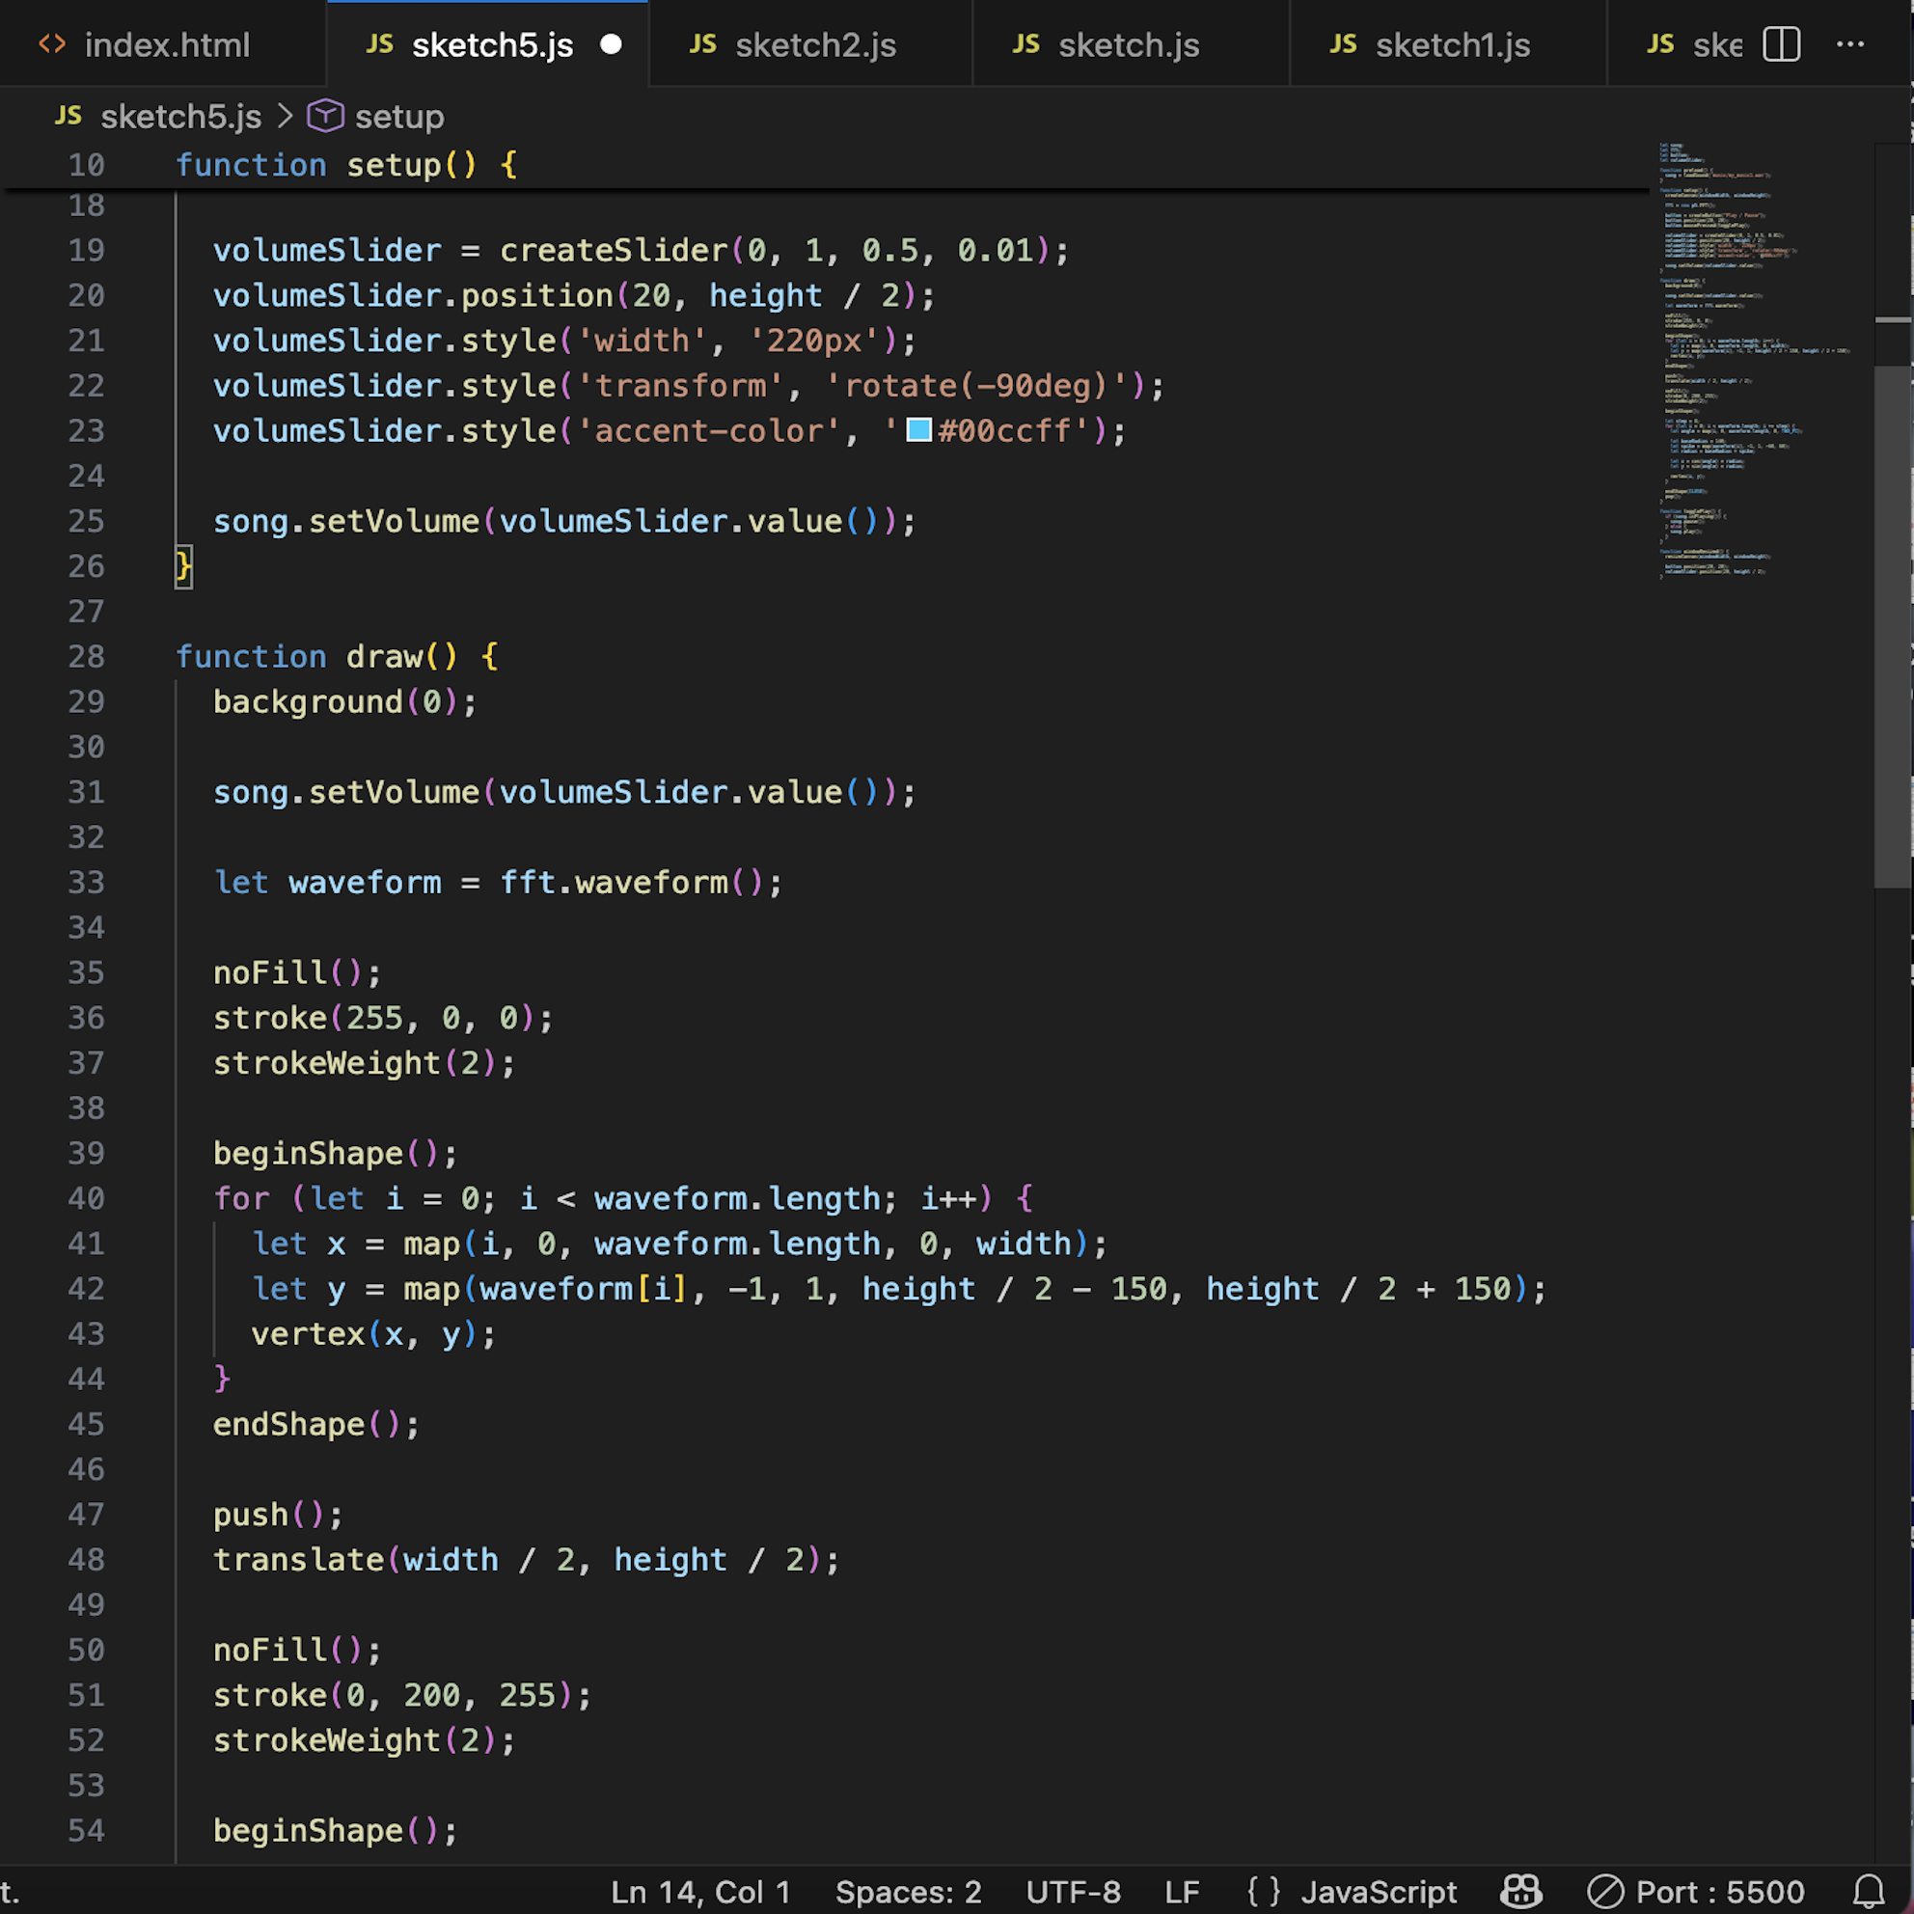Click strokeWeight(2) on line 37
The image size is (1914, 1914).
(364, 1063)
